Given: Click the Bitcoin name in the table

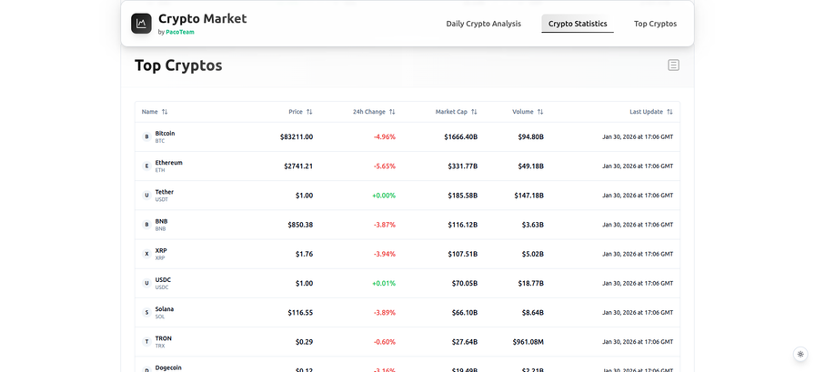Looking at the screenshot, I should click(165, 134).
